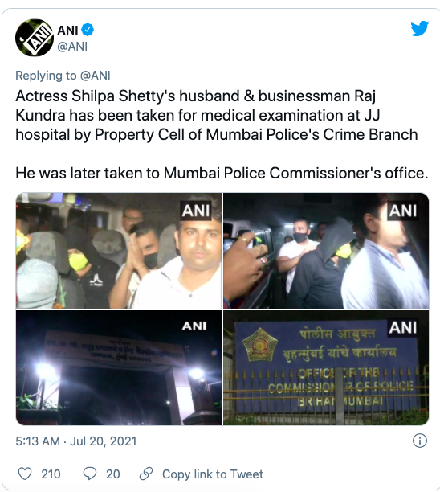The height and width of the screenshot is (492, 440).
Task: Click the blue verified badge
Action: pyautogui.click(x=88, y=30)
